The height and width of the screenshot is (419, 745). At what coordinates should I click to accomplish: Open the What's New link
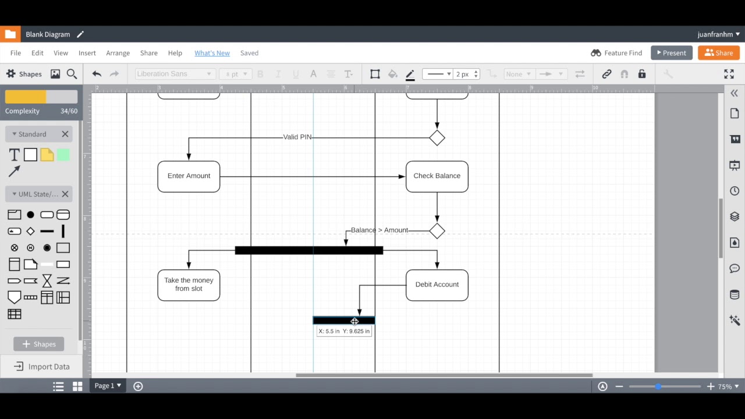[212, 53]
